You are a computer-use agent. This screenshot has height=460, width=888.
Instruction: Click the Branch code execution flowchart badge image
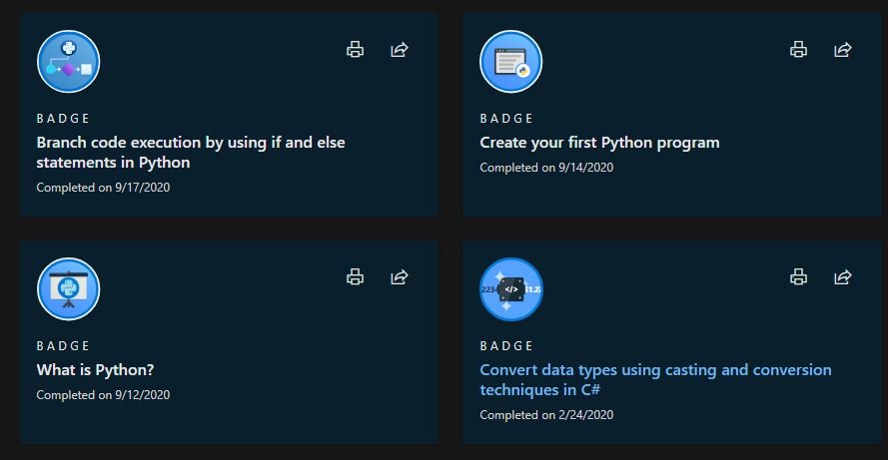tap(69, 62)
